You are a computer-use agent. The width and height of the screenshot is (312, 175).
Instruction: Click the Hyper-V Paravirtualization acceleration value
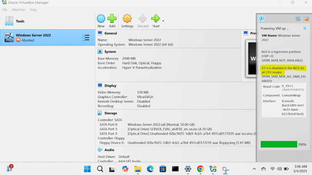coord(142,68)
